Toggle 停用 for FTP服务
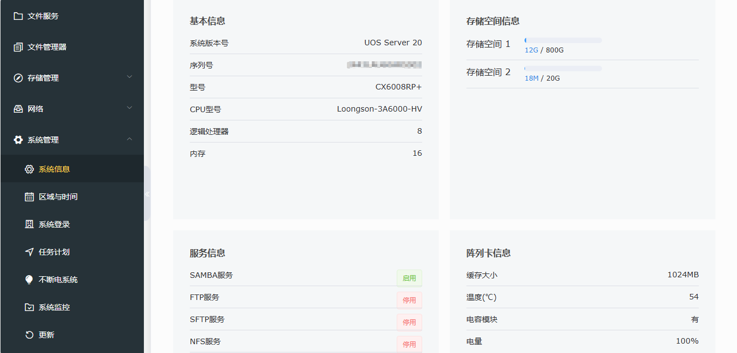 [409, 300]
